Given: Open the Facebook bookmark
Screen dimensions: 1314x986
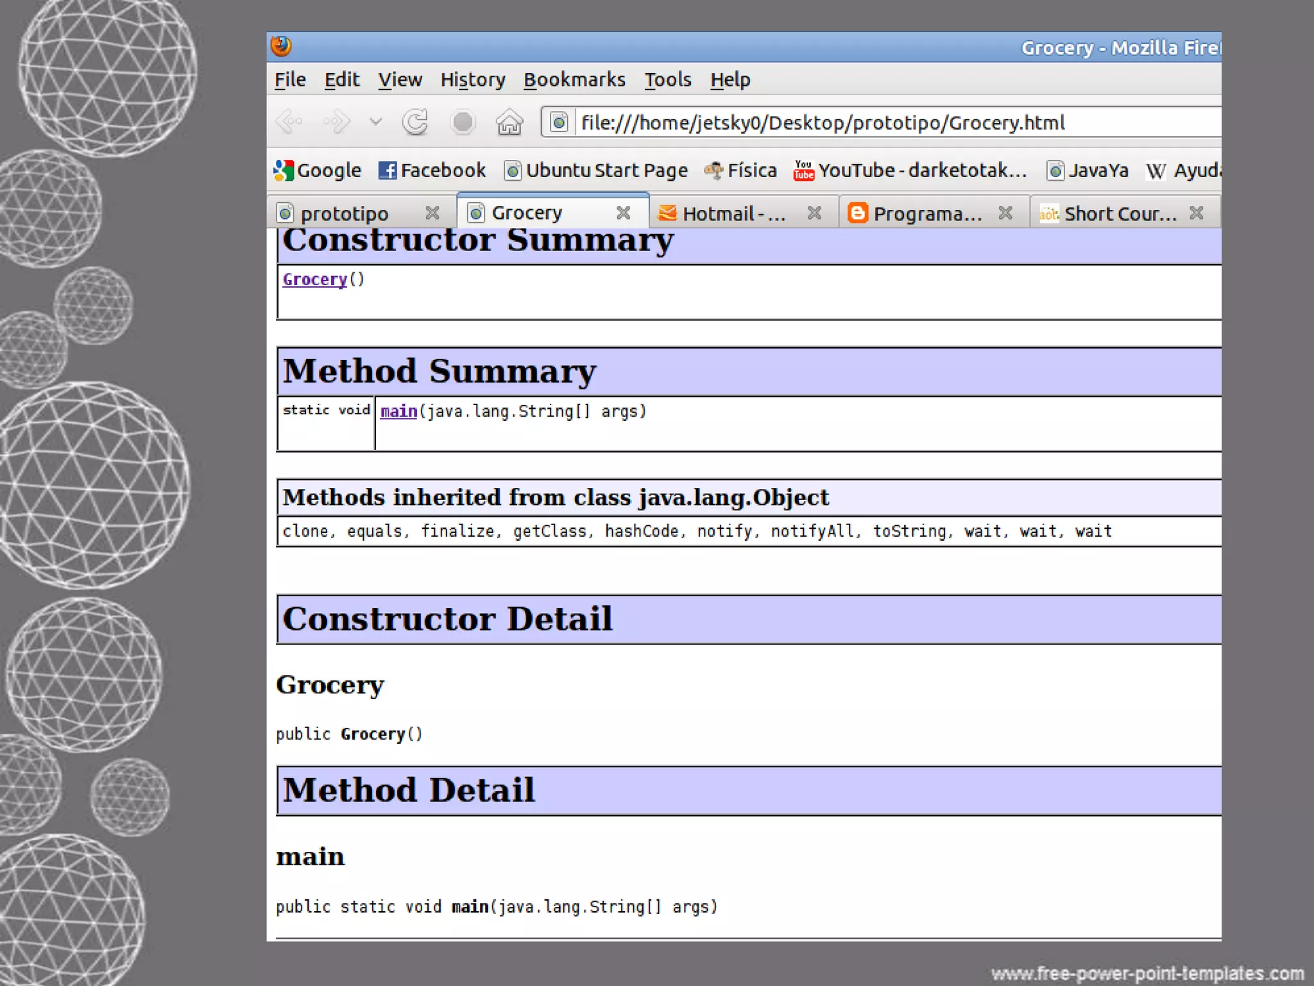Looking at the screenshot, I should pos(432,170).
